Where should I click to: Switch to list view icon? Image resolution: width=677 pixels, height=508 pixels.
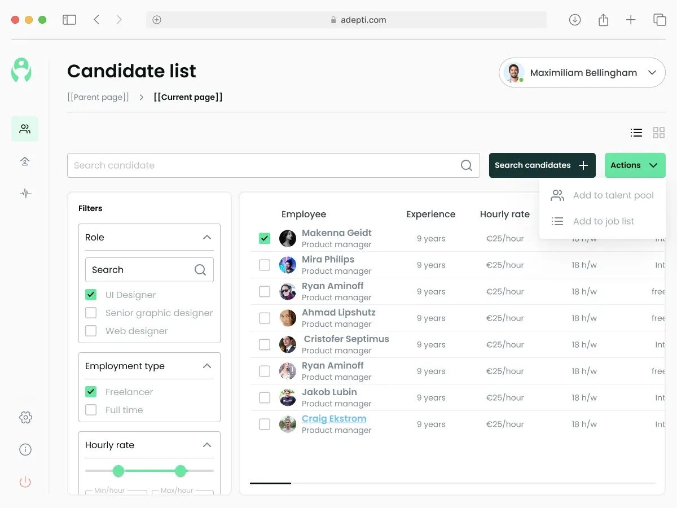636,133
